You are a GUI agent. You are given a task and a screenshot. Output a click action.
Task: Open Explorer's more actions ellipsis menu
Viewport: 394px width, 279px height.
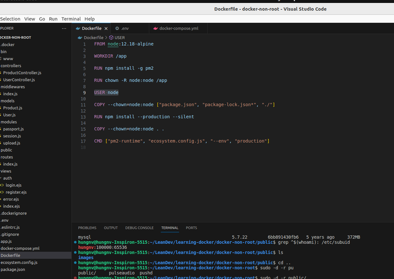pos(64,29)
